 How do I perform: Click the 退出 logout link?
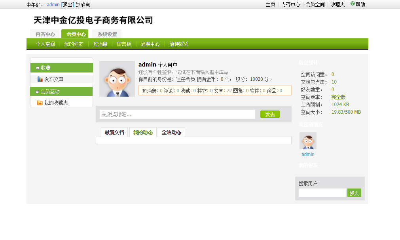(68, 5)
